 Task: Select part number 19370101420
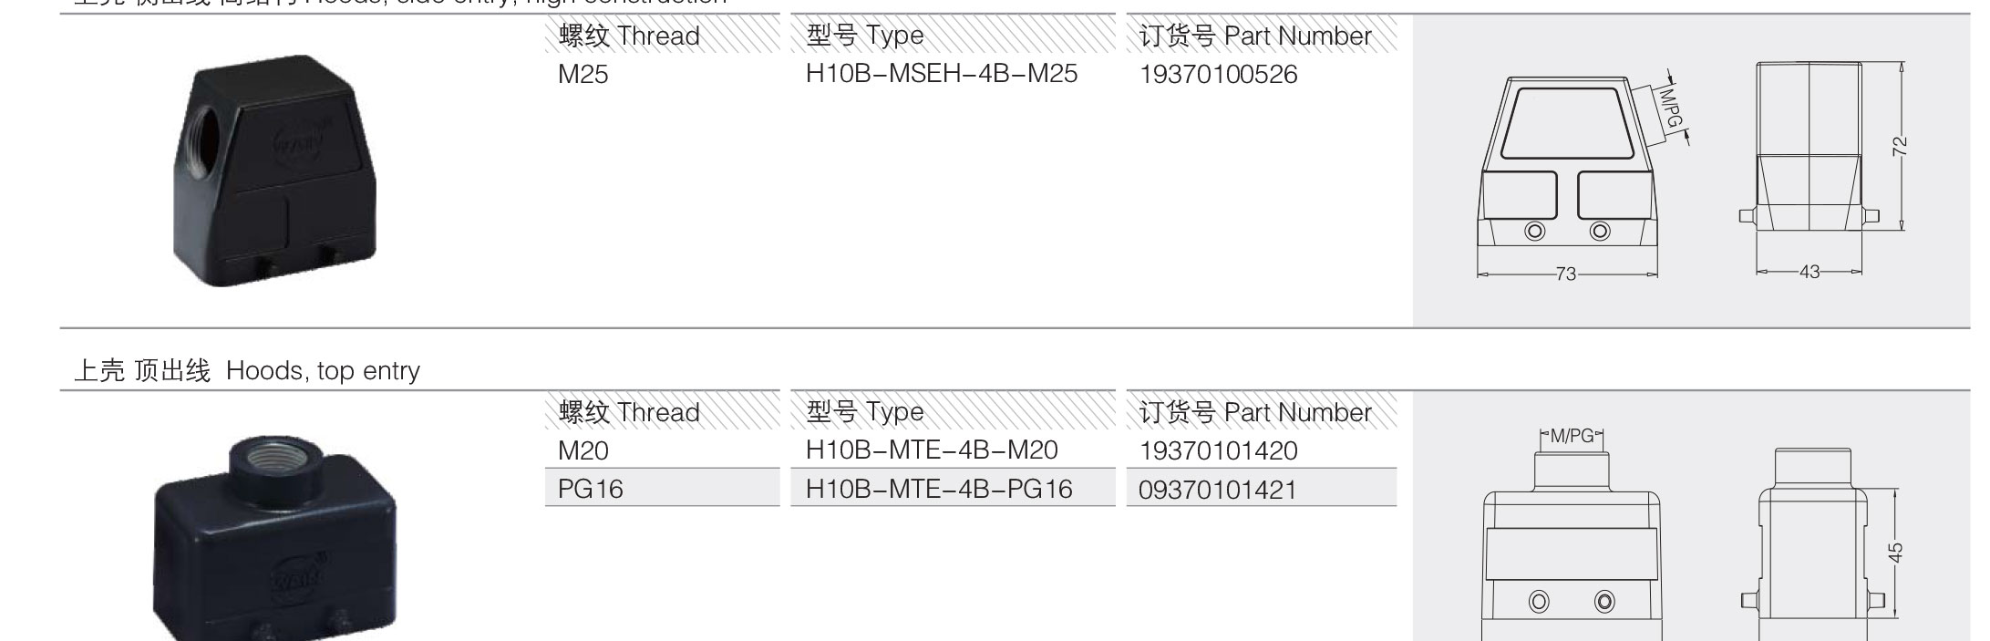point(1218,450)
